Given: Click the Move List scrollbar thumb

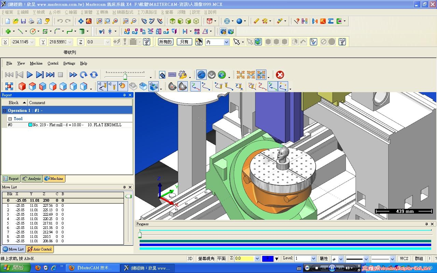Looking at the screenshot, I should (128, 197).
